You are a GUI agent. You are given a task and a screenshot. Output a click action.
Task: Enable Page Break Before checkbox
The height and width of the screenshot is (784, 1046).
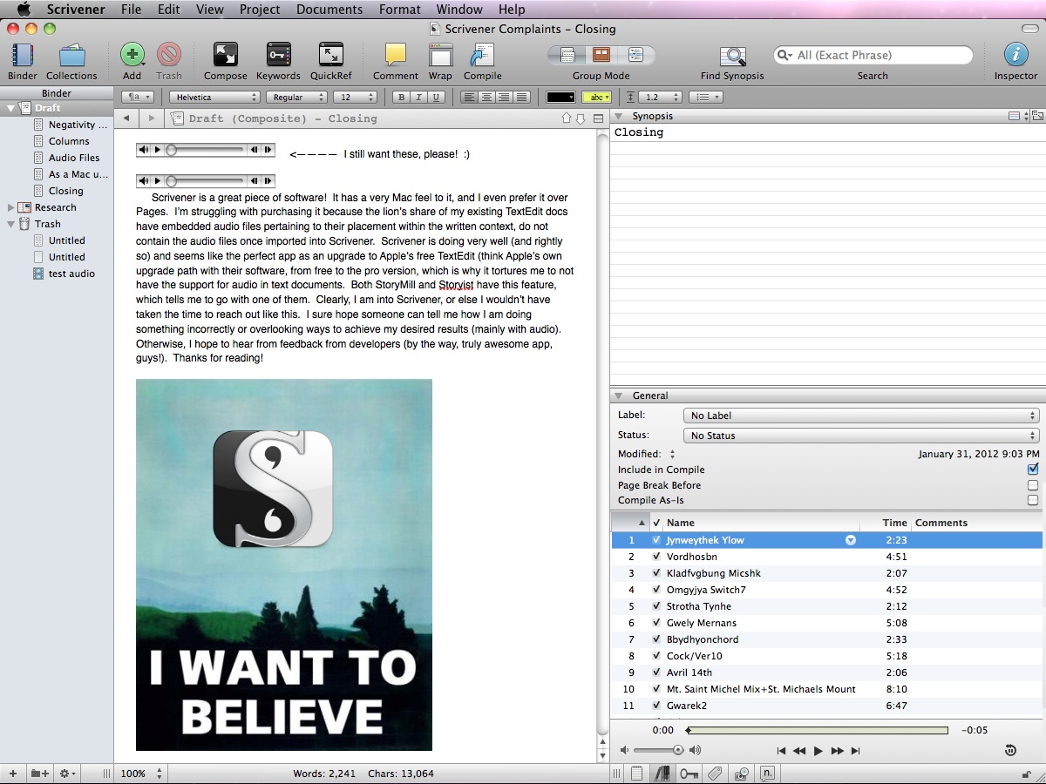1033,485
